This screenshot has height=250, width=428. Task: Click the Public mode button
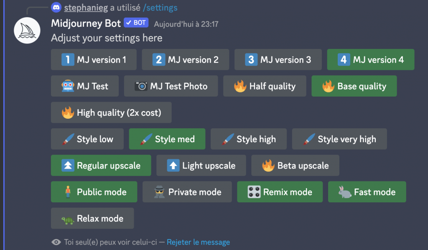pyautogui.click(x=94, y=192)
